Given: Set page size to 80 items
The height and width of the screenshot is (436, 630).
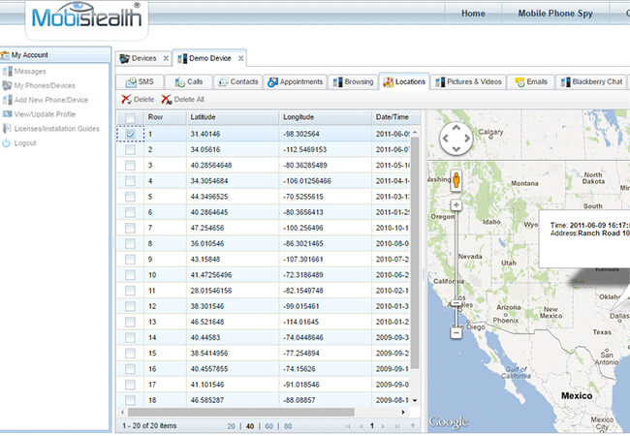Looking at the screenshot, I should (286, 425).
